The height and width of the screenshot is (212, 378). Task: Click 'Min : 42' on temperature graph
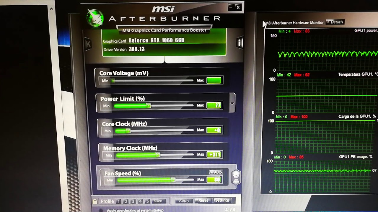point(284,75)
